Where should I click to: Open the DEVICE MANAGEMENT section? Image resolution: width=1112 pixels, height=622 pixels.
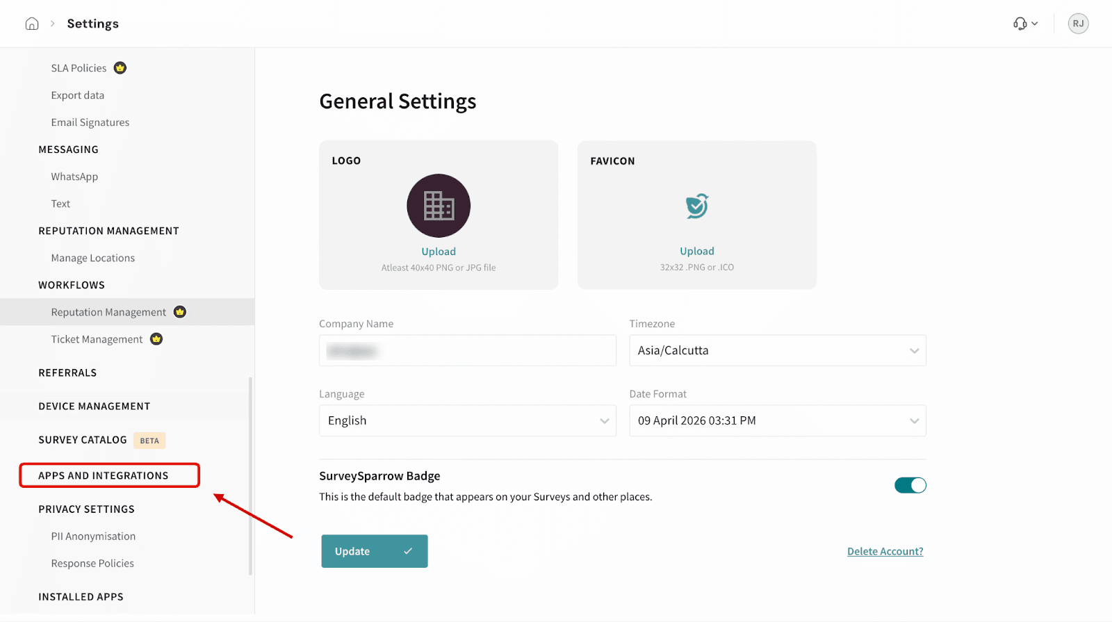point(94,406)
